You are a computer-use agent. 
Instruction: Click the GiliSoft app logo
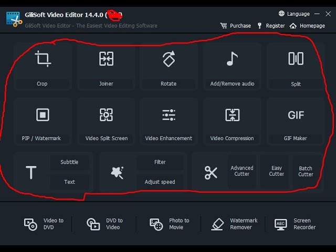click(14, 19)
